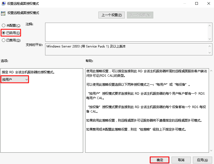Open the 按用户 licensing mode dropdown
This screenshot has width=214, height=164.
tap(15, 79)
